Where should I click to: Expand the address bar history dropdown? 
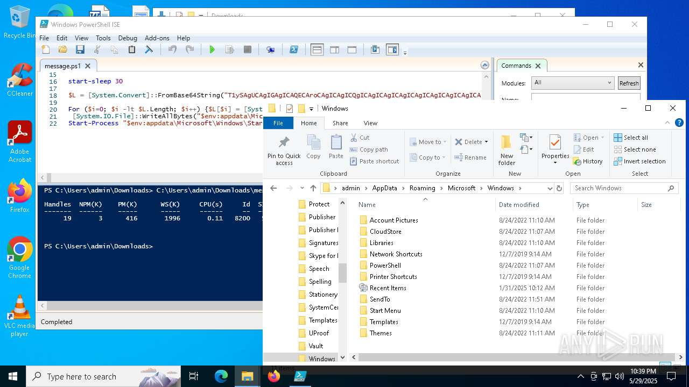point(550,188)
